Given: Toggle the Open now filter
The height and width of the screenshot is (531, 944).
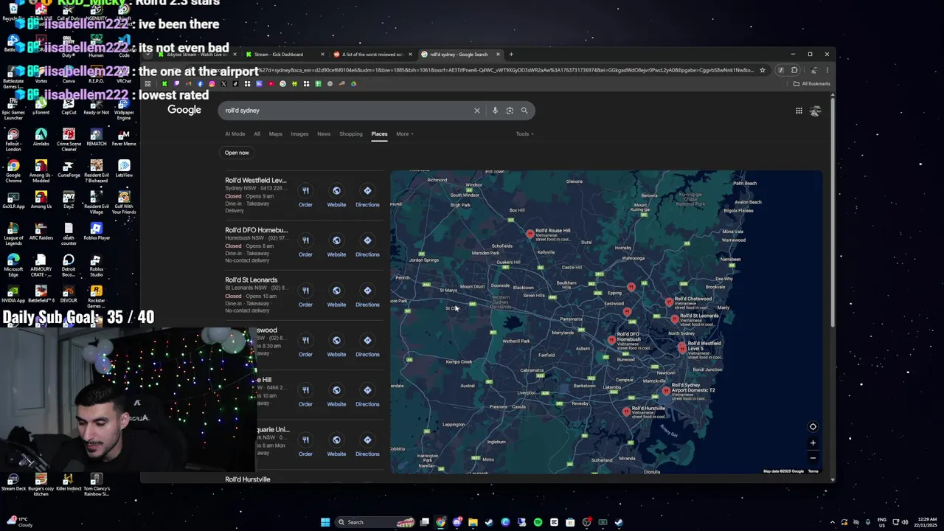Looking at the screenshot, I should pyautogui.click(x=237, y=153).
